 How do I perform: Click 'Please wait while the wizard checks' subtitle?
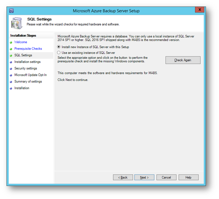[73, 24]
